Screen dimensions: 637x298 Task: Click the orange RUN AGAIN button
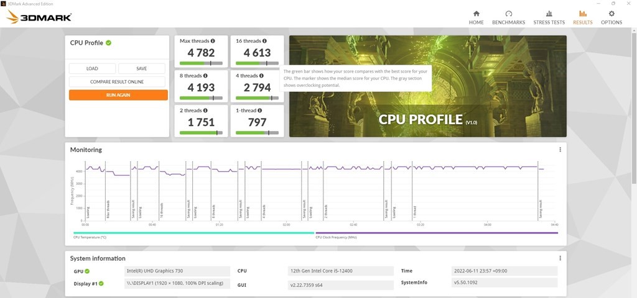coord(118,95)
